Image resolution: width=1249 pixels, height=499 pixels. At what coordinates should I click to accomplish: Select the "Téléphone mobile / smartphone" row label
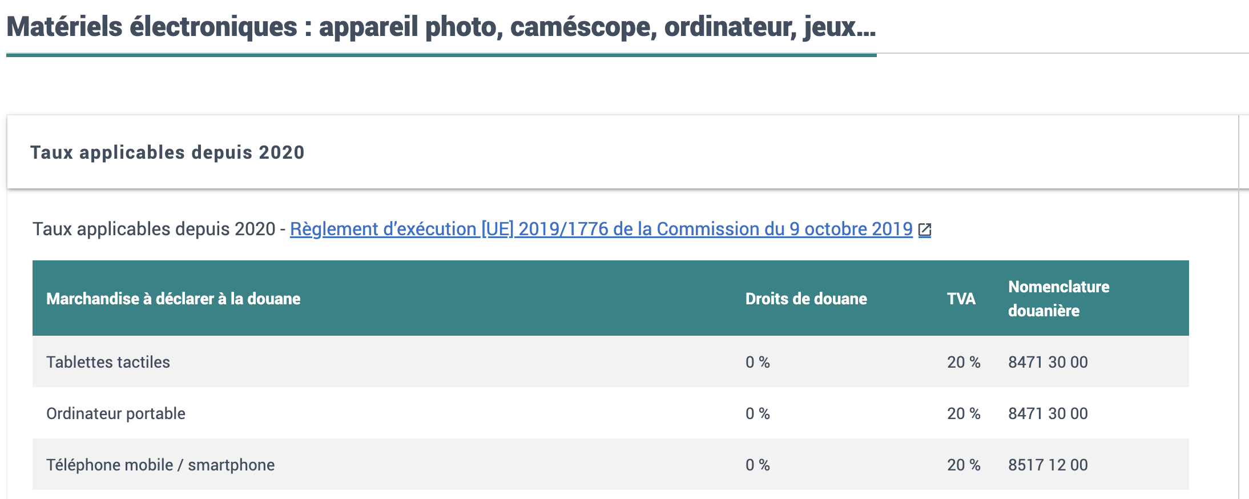click(x=160, y=465)
